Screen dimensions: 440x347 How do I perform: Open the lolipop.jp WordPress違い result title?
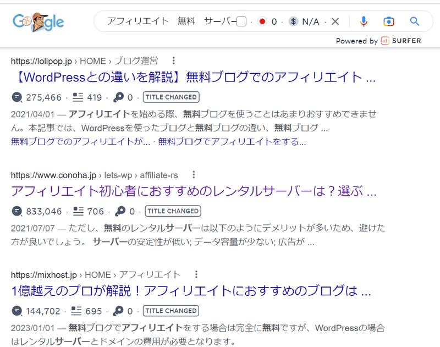point(195,77)
